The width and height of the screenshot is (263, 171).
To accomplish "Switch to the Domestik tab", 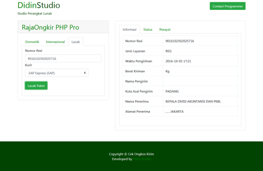I will pos(32,42).
